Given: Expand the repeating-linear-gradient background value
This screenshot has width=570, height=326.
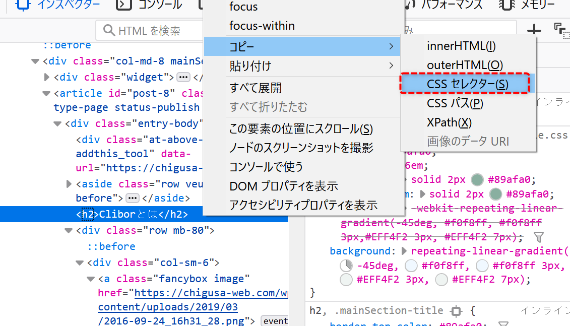Looking at the screenshot, I should click(x=404, y=251).
